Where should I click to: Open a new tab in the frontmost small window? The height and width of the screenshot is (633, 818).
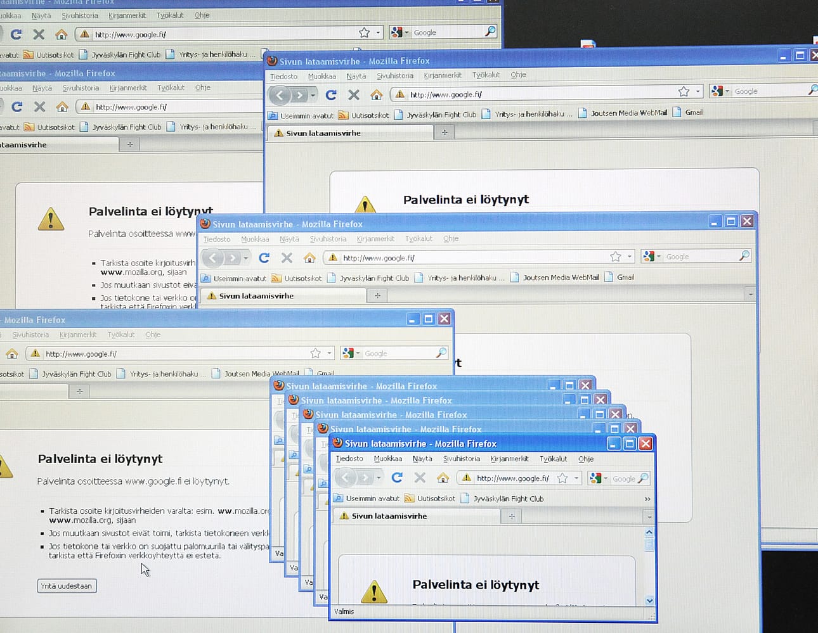click(512, 516)
